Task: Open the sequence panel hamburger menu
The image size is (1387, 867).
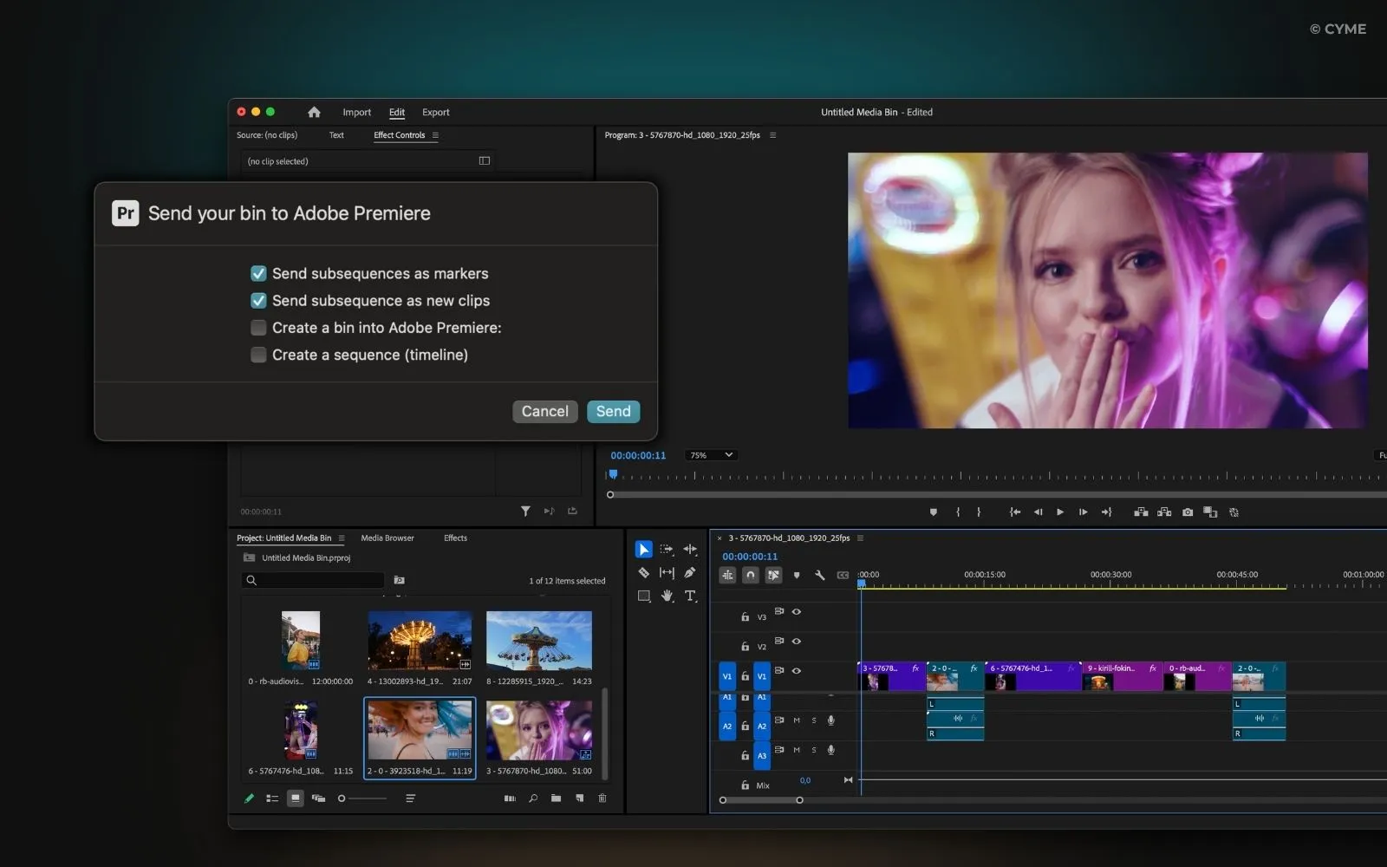Action: tap(861, 538)
